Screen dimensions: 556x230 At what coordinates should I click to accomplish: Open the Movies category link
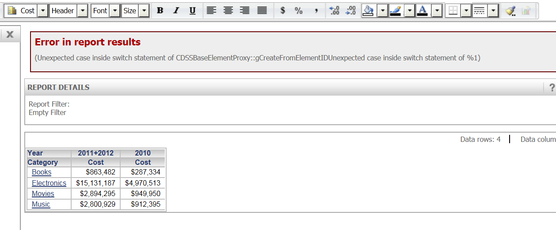point(43,193)
